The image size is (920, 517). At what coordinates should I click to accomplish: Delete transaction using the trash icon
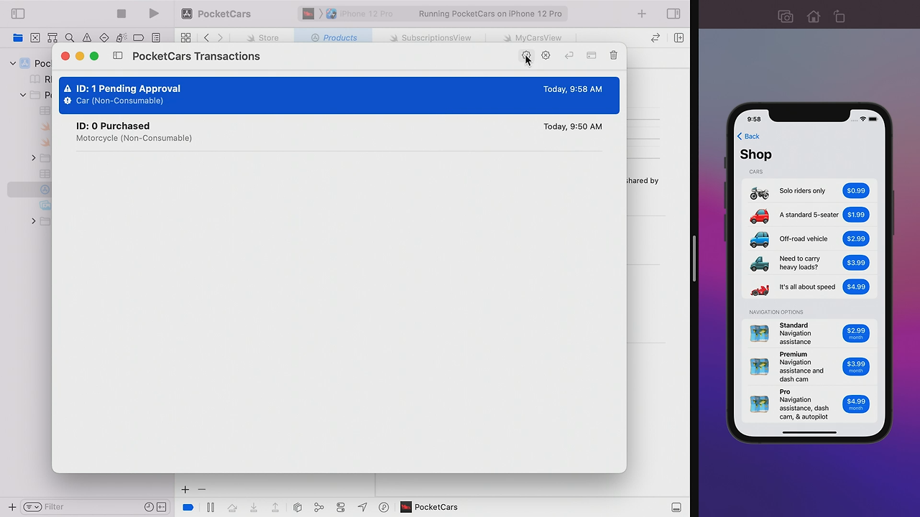[614, 55]
